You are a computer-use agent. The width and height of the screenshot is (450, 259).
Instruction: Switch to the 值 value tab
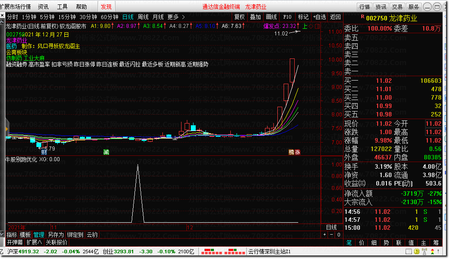[411, 243]
